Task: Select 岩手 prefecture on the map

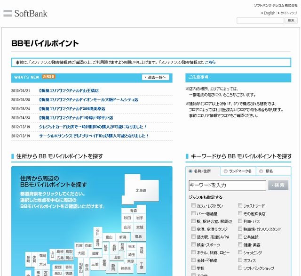Action: 140,218
